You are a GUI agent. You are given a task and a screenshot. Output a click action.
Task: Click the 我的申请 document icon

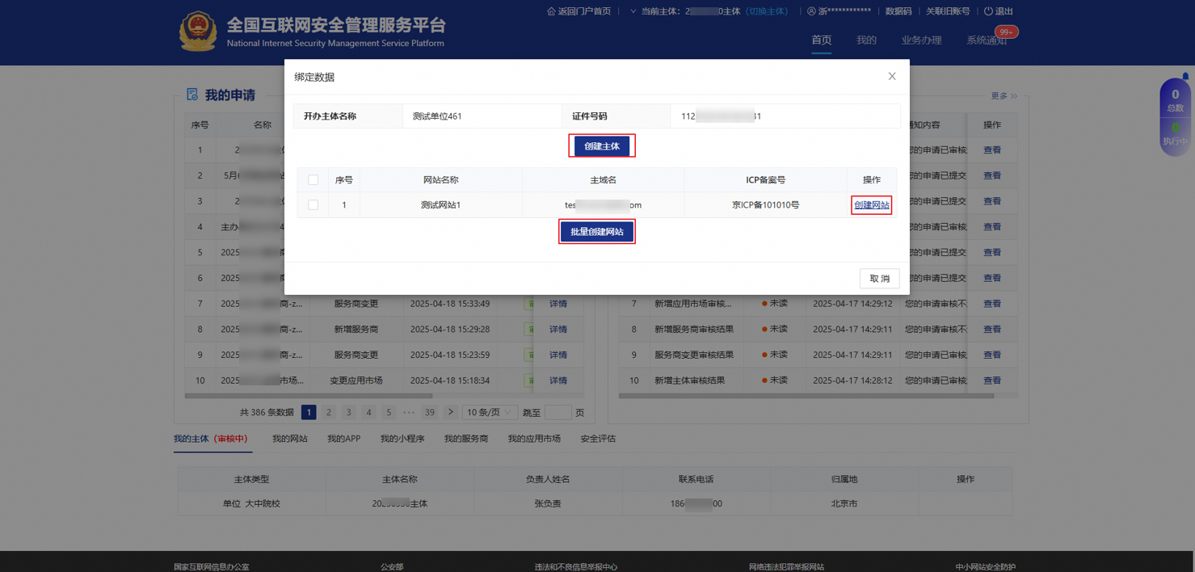tap(192, 95)
